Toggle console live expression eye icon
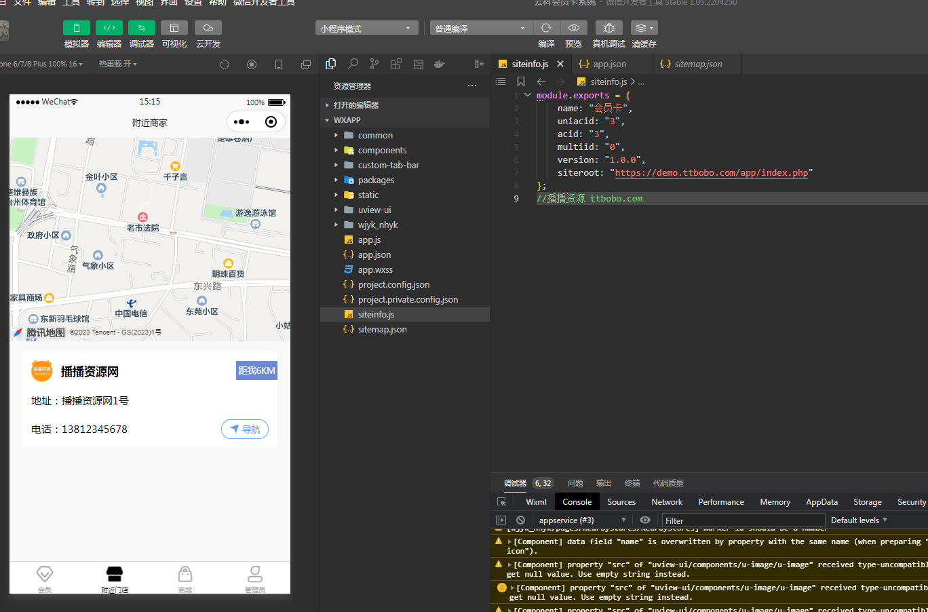The width and height of the screenshot is (928, 612). [644, 520]
